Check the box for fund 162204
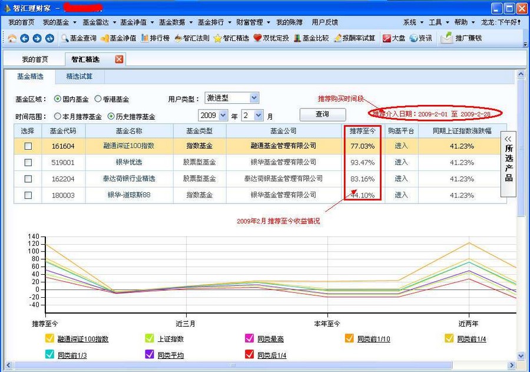The height and width of the screenshot is (372, 530). coord(28,179)
